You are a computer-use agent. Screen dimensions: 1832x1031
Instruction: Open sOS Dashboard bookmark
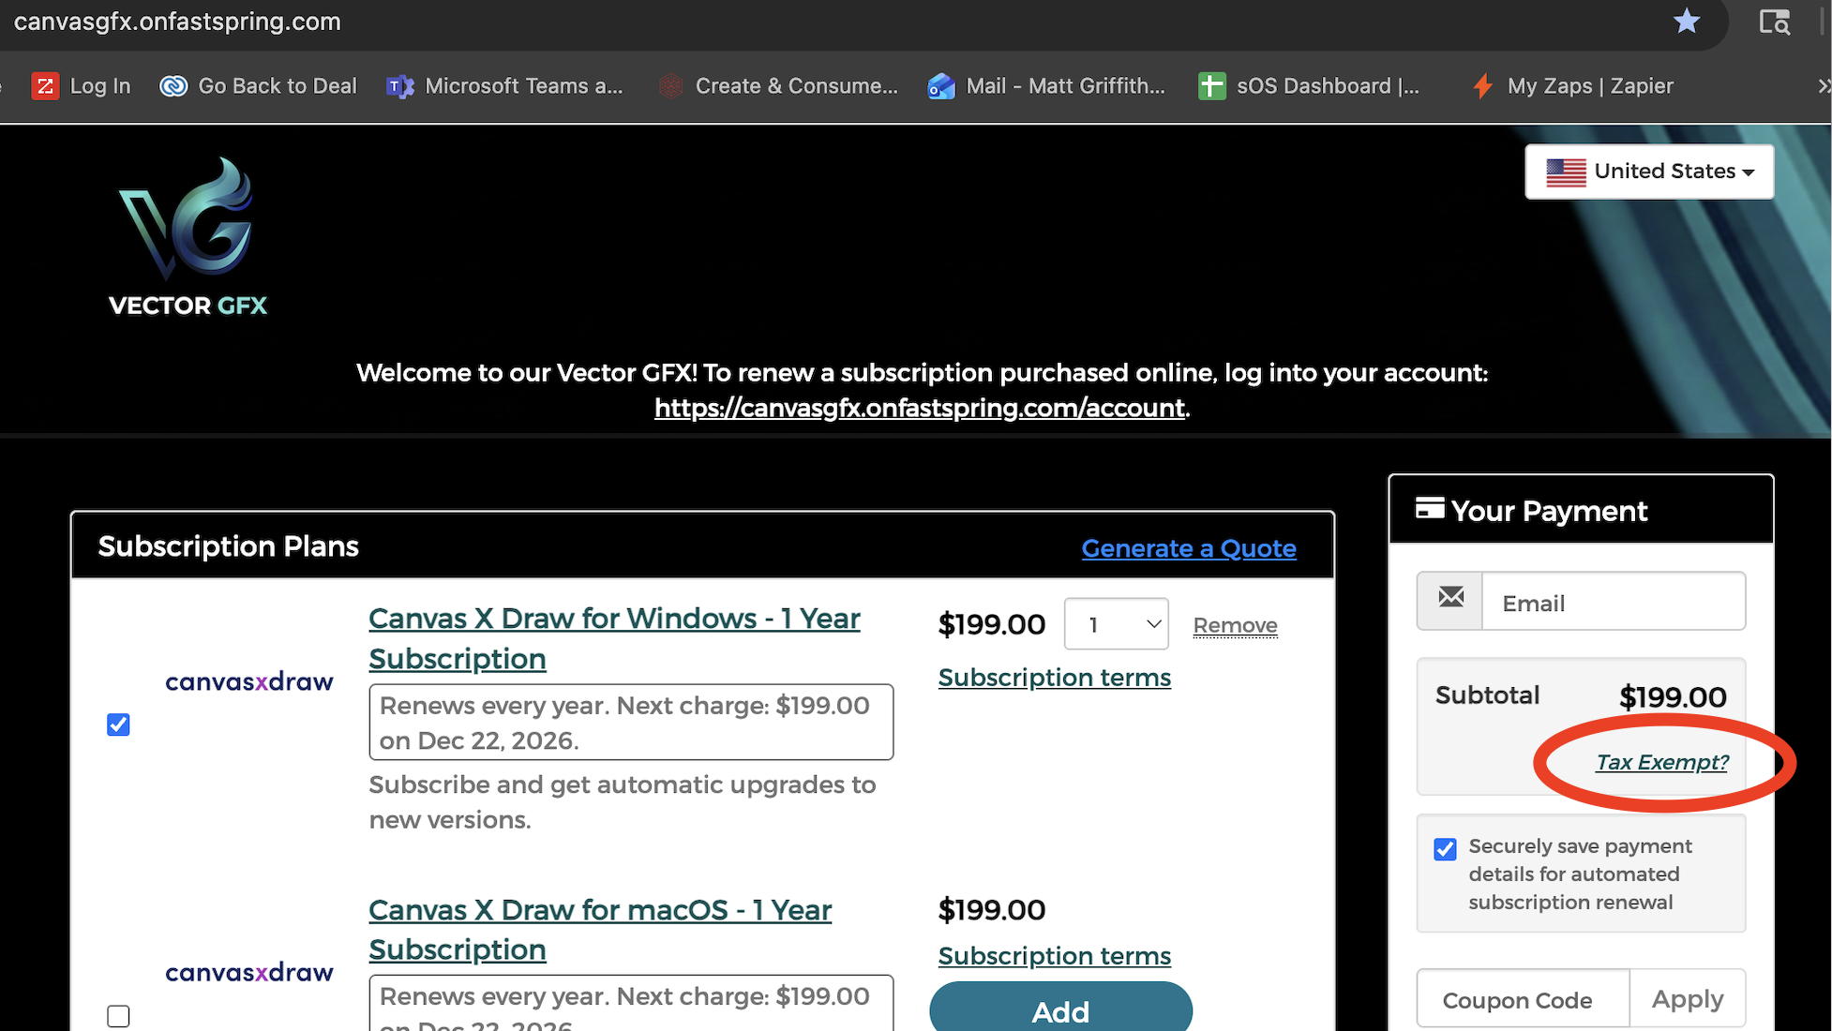[1309, 86]
